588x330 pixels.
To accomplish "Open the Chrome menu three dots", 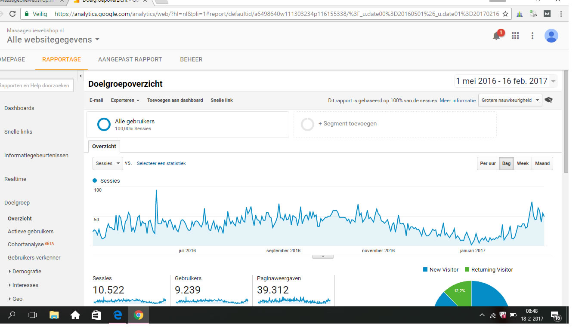I will coord(561,14).
